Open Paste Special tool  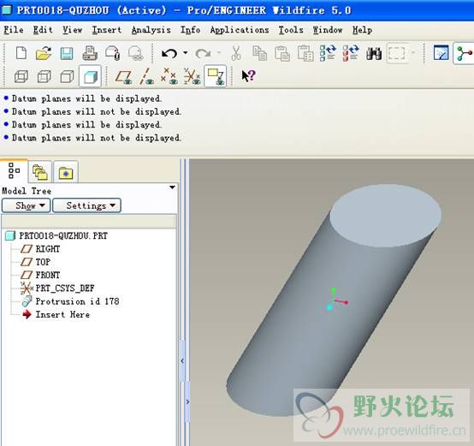click(x=305, y=54)
